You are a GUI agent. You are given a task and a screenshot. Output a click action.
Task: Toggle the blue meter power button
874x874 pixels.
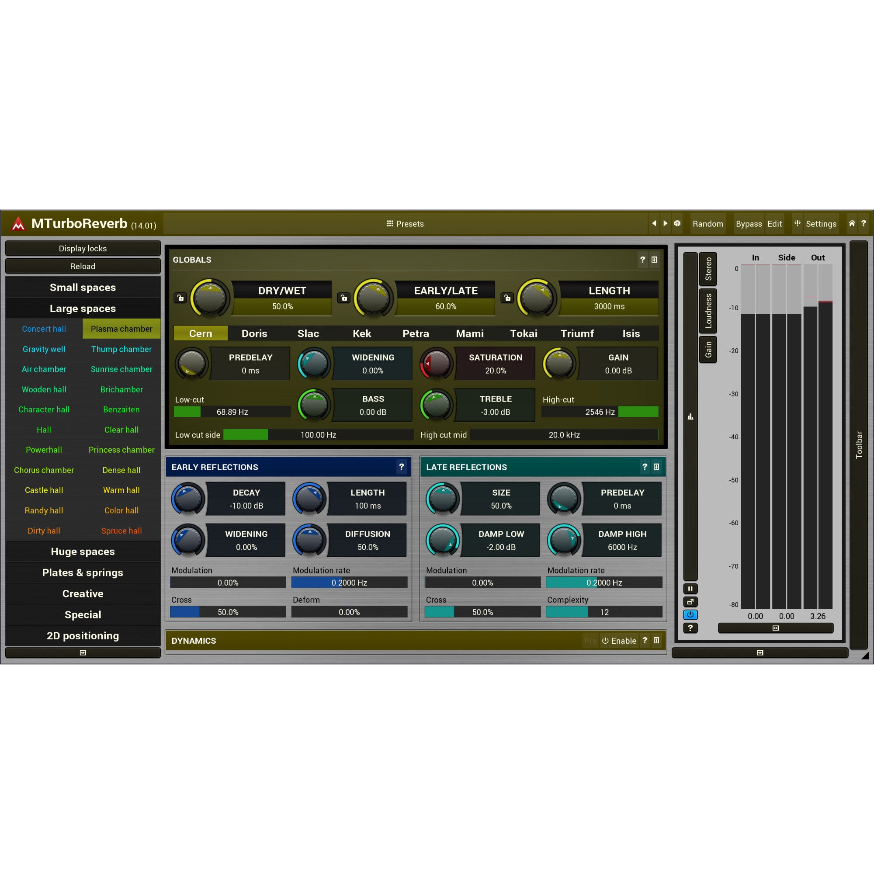[x=690, y=615]
